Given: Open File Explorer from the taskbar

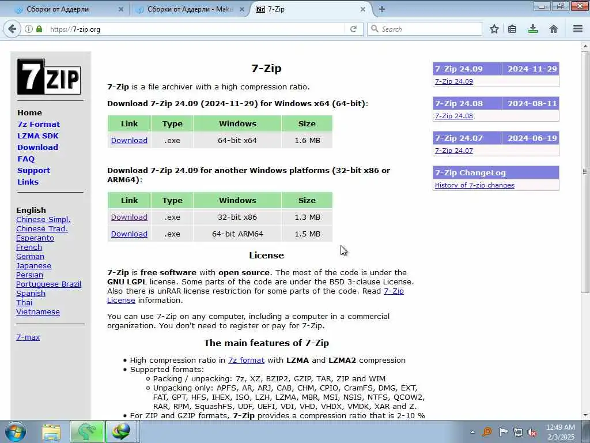Looking at the screenshot, I should point(51,433).
